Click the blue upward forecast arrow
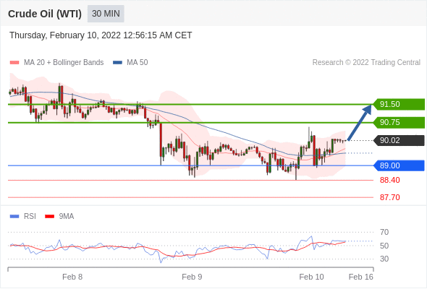The height and width of the screenshot is (289, 427). point(360,122)
